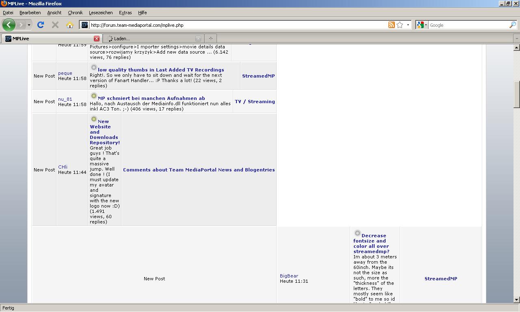This screenshot has width=520, height=312.
Task: Click the green Back navigation button
Action: 9,25
